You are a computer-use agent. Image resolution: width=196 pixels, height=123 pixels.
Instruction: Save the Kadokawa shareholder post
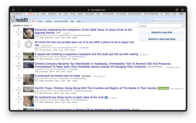click(x=58, y=72)
